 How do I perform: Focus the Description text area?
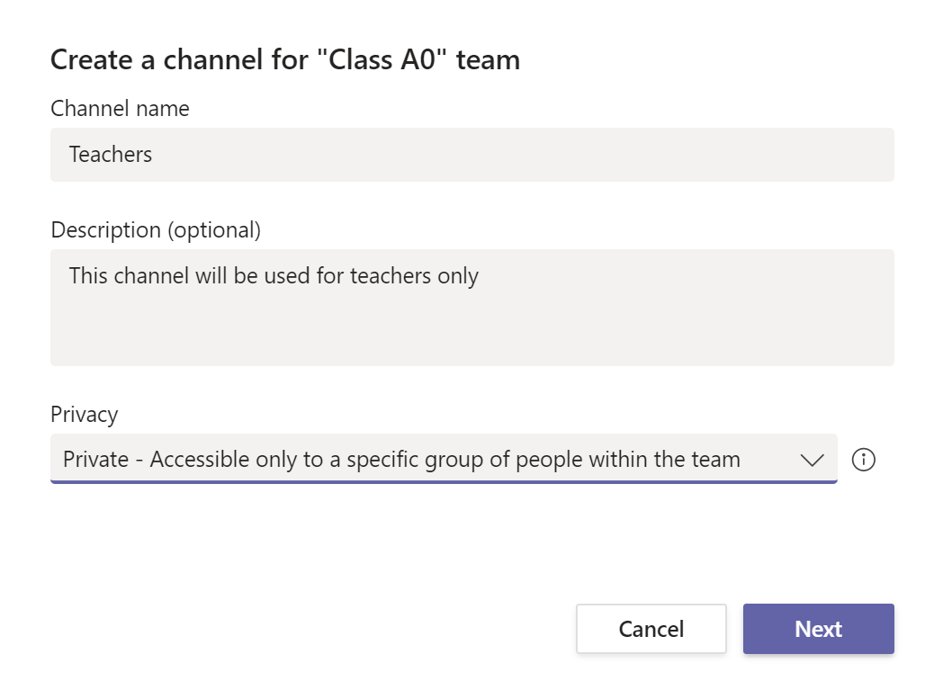pos(471,307)
